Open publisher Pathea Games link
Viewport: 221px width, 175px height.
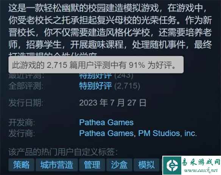[106, 133]
